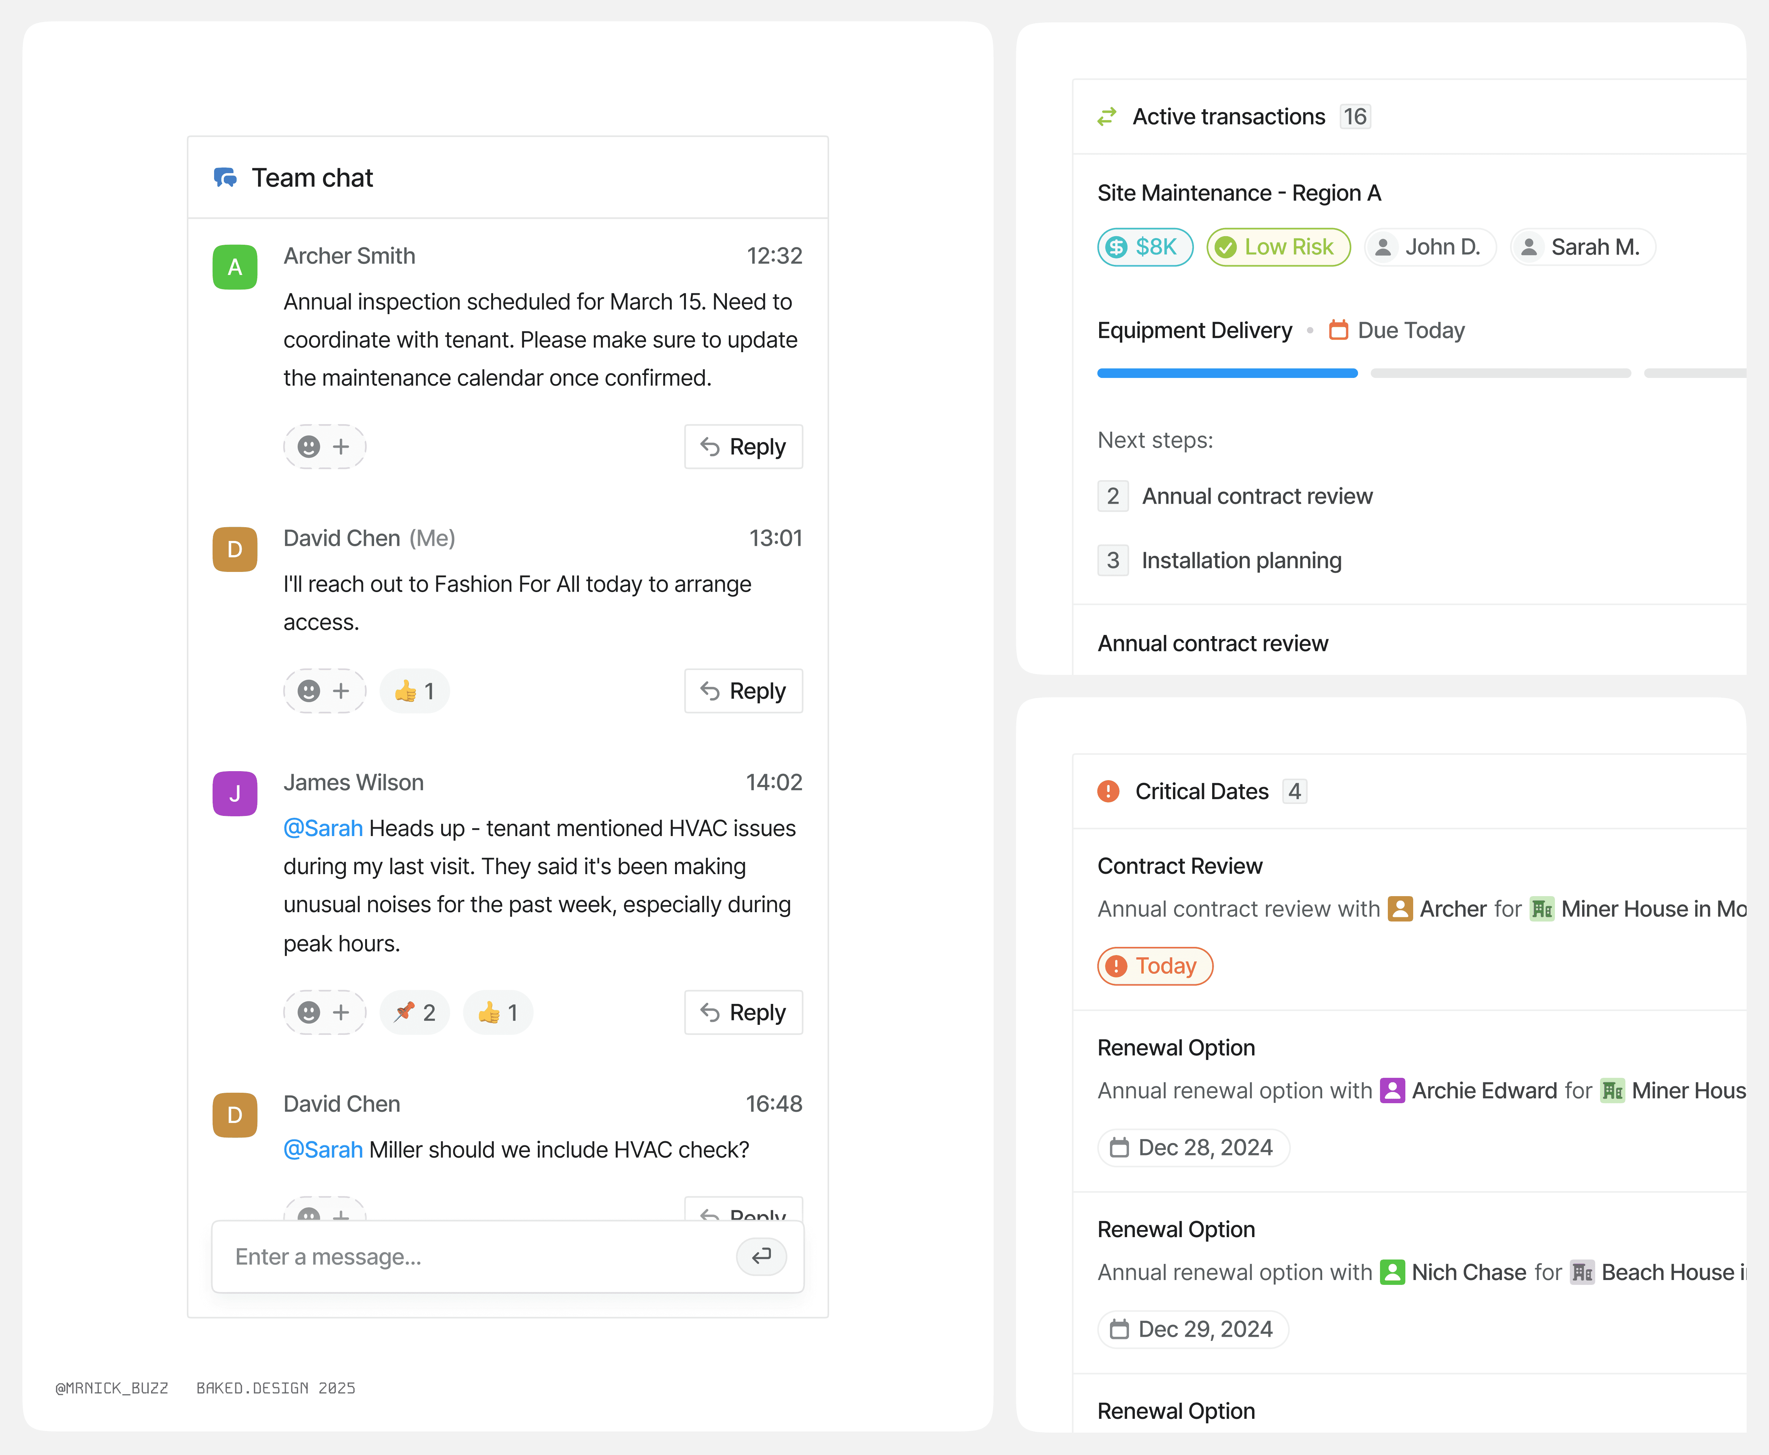Reply to Archer Smith's inspection message
This screenshot has width=1769, height=1455.
[x=743, y=447]
